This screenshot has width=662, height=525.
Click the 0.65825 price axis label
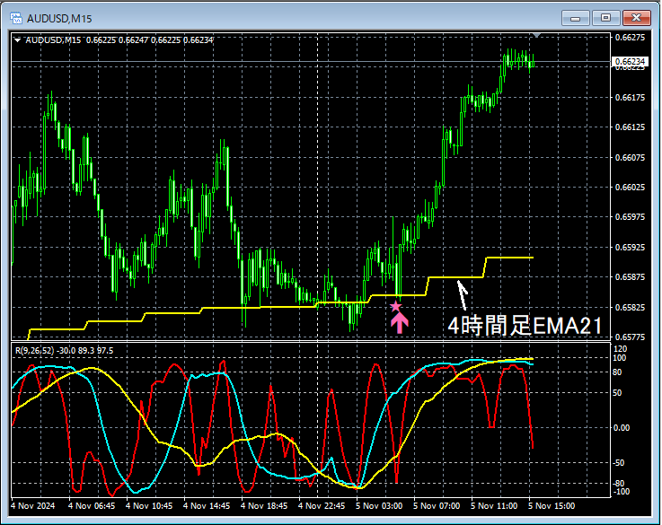tap(630, 307)
